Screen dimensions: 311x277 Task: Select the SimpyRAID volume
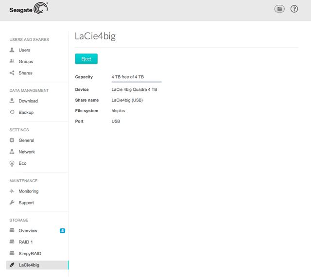tap(29, 253)
